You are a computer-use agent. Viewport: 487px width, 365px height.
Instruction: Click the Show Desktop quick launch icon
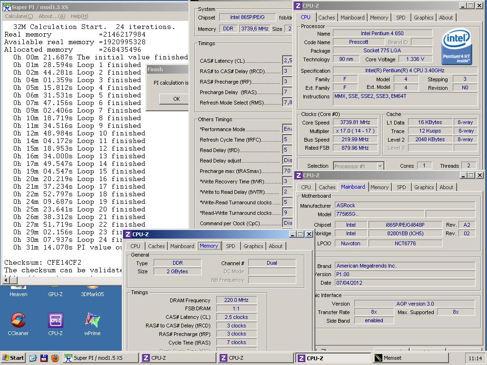click(33, 358)
